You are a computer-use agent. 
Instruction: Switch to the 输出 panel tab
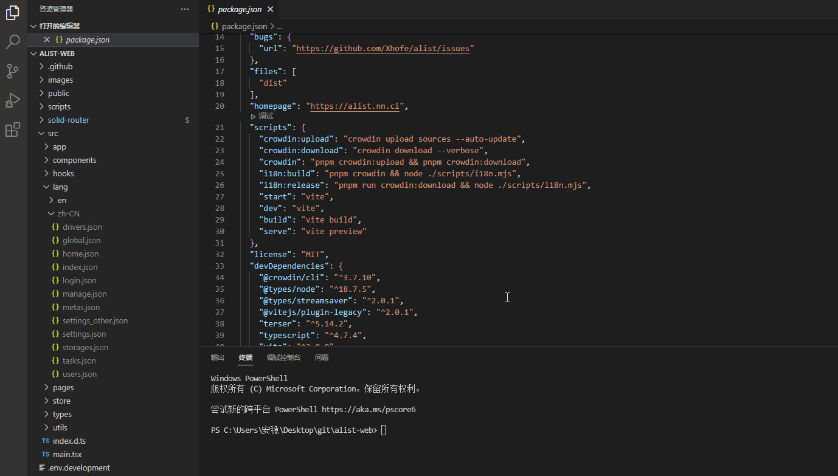pos(217,357)
